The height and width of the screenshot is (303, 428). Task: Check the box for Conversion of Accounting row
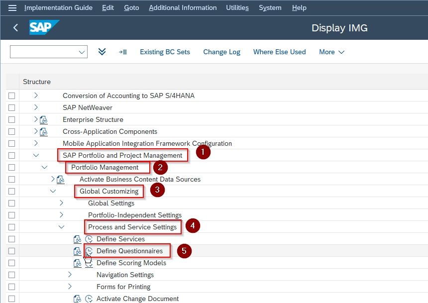click(x=12, y=96)
